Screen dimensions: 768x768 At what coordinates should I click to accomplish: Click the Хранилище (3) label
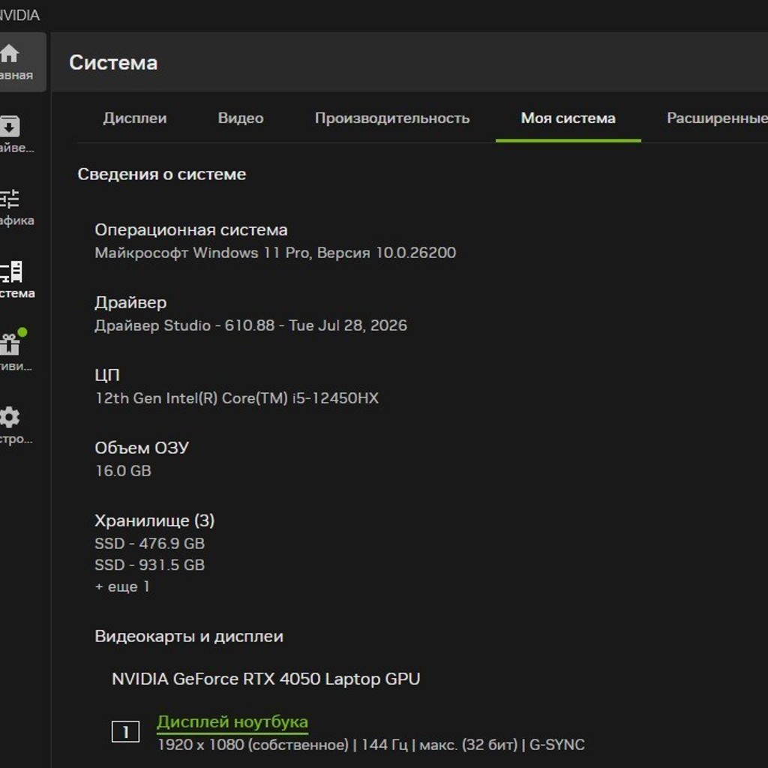[154, 520]
